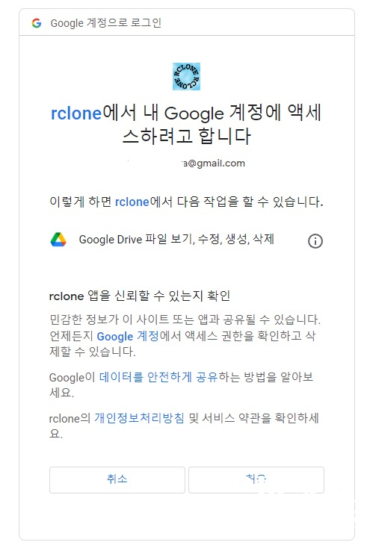The height and width of the screenshot is (545, 373).
Task: Follow the '데이터를 안전하게 공유' link
Action: 158,377
